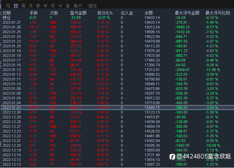
Task: Select the 2022.12.16 date row
Action: click(117, 155)
